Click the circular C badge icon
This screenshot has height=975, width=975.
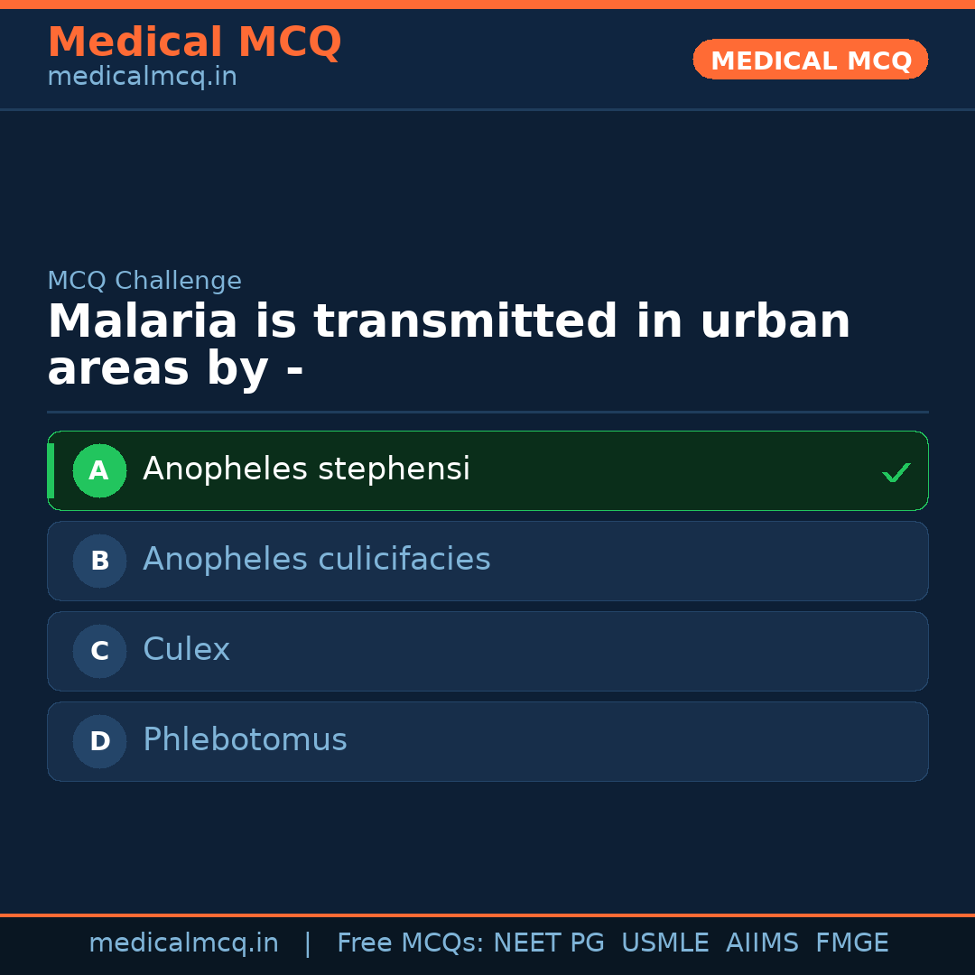pos(99,651)
